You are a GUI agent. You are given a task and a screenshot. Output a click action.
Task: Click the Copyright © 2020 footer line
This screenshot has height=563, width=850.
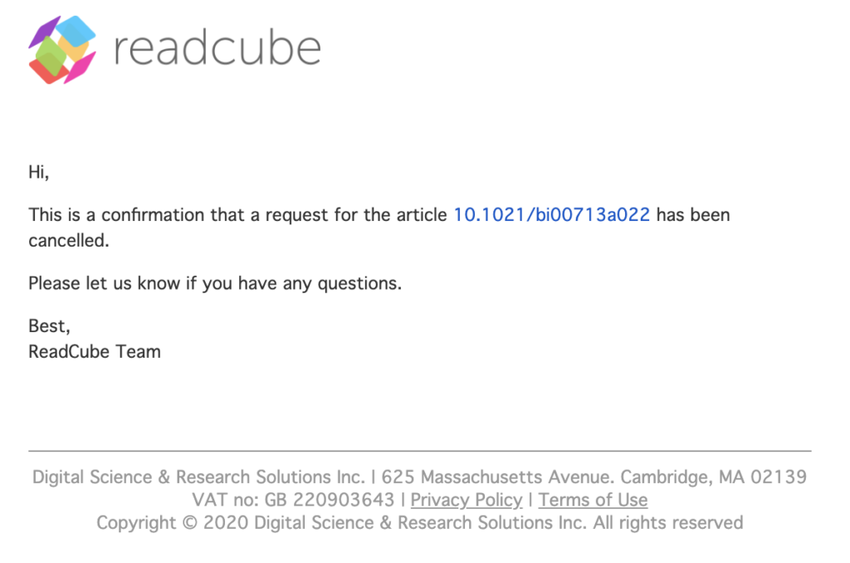click(x=419, y=523)
